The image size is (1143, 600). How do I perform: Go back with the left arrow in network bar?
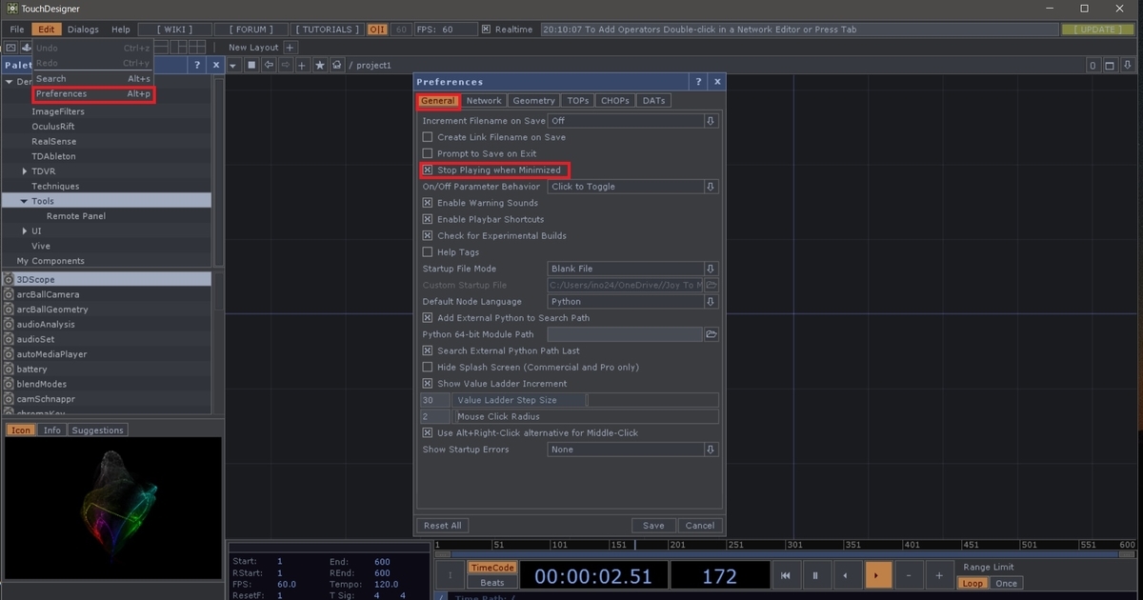pyautogui.click(x=270, y=65)
